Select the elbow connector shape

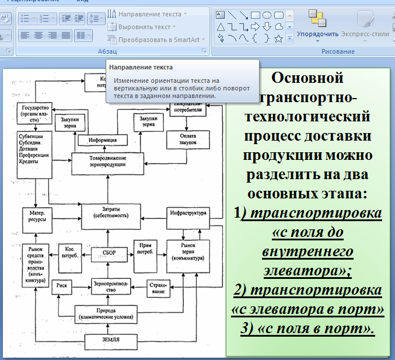point(232,27)
